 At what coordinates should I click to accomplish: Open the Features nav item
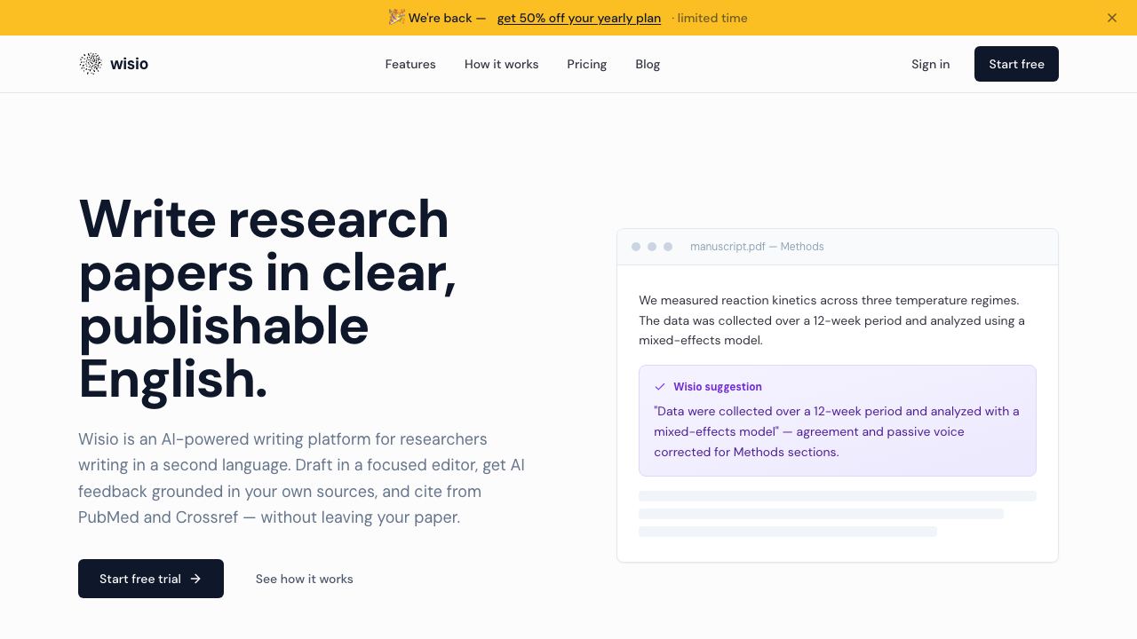(x=410, y=64)
